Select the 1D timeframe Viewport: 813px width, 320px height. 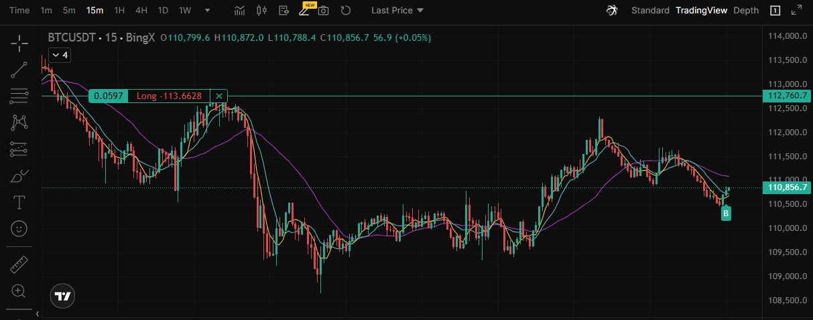pos(163,10)
